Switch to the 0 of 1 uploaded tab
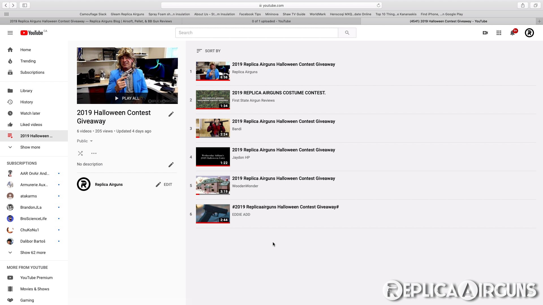543x305 pixels. point(271,21)
